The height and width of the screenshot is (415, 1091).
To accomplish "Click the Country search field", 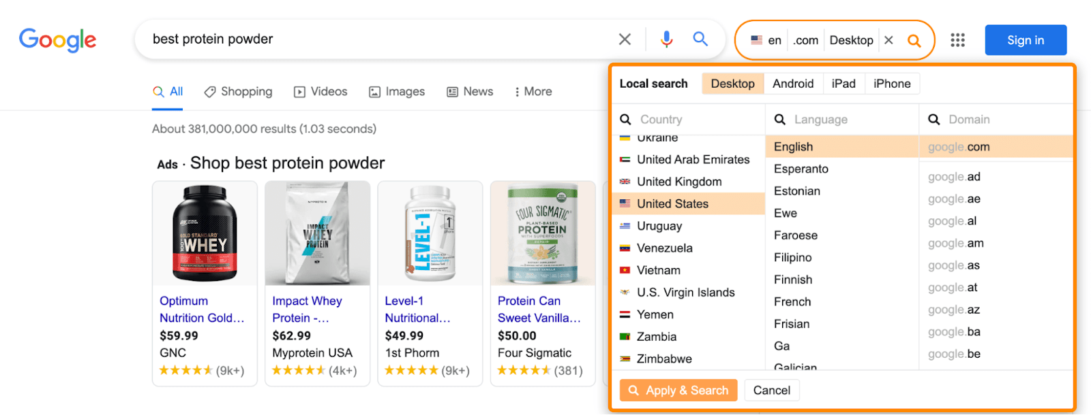I will [696, 120].
